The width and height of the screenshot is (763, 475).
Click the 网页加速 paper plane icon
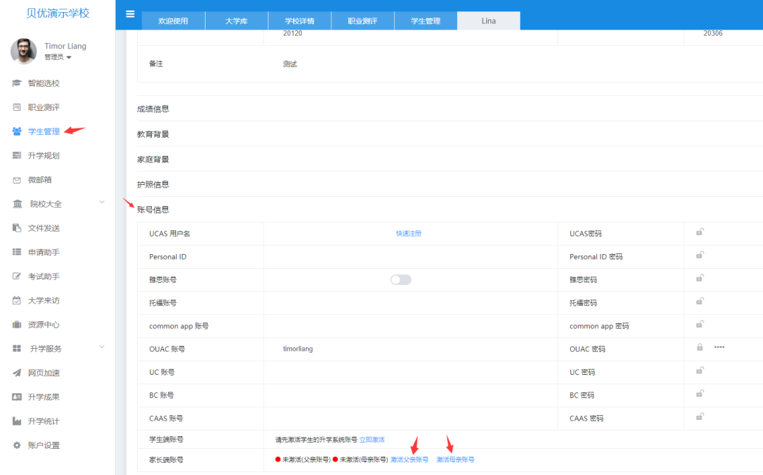point(17,373)
